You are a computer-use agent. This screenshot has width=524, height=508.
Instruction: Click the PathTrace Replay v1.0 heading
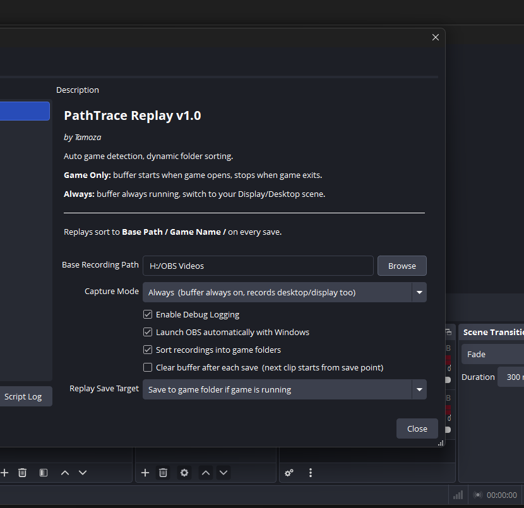tap(133, 115)
